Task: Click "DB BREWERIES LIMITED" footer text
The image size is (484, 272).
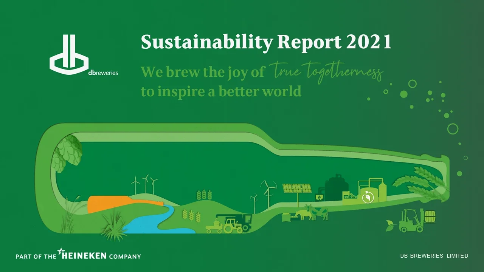Action: (x=434, y=256)
